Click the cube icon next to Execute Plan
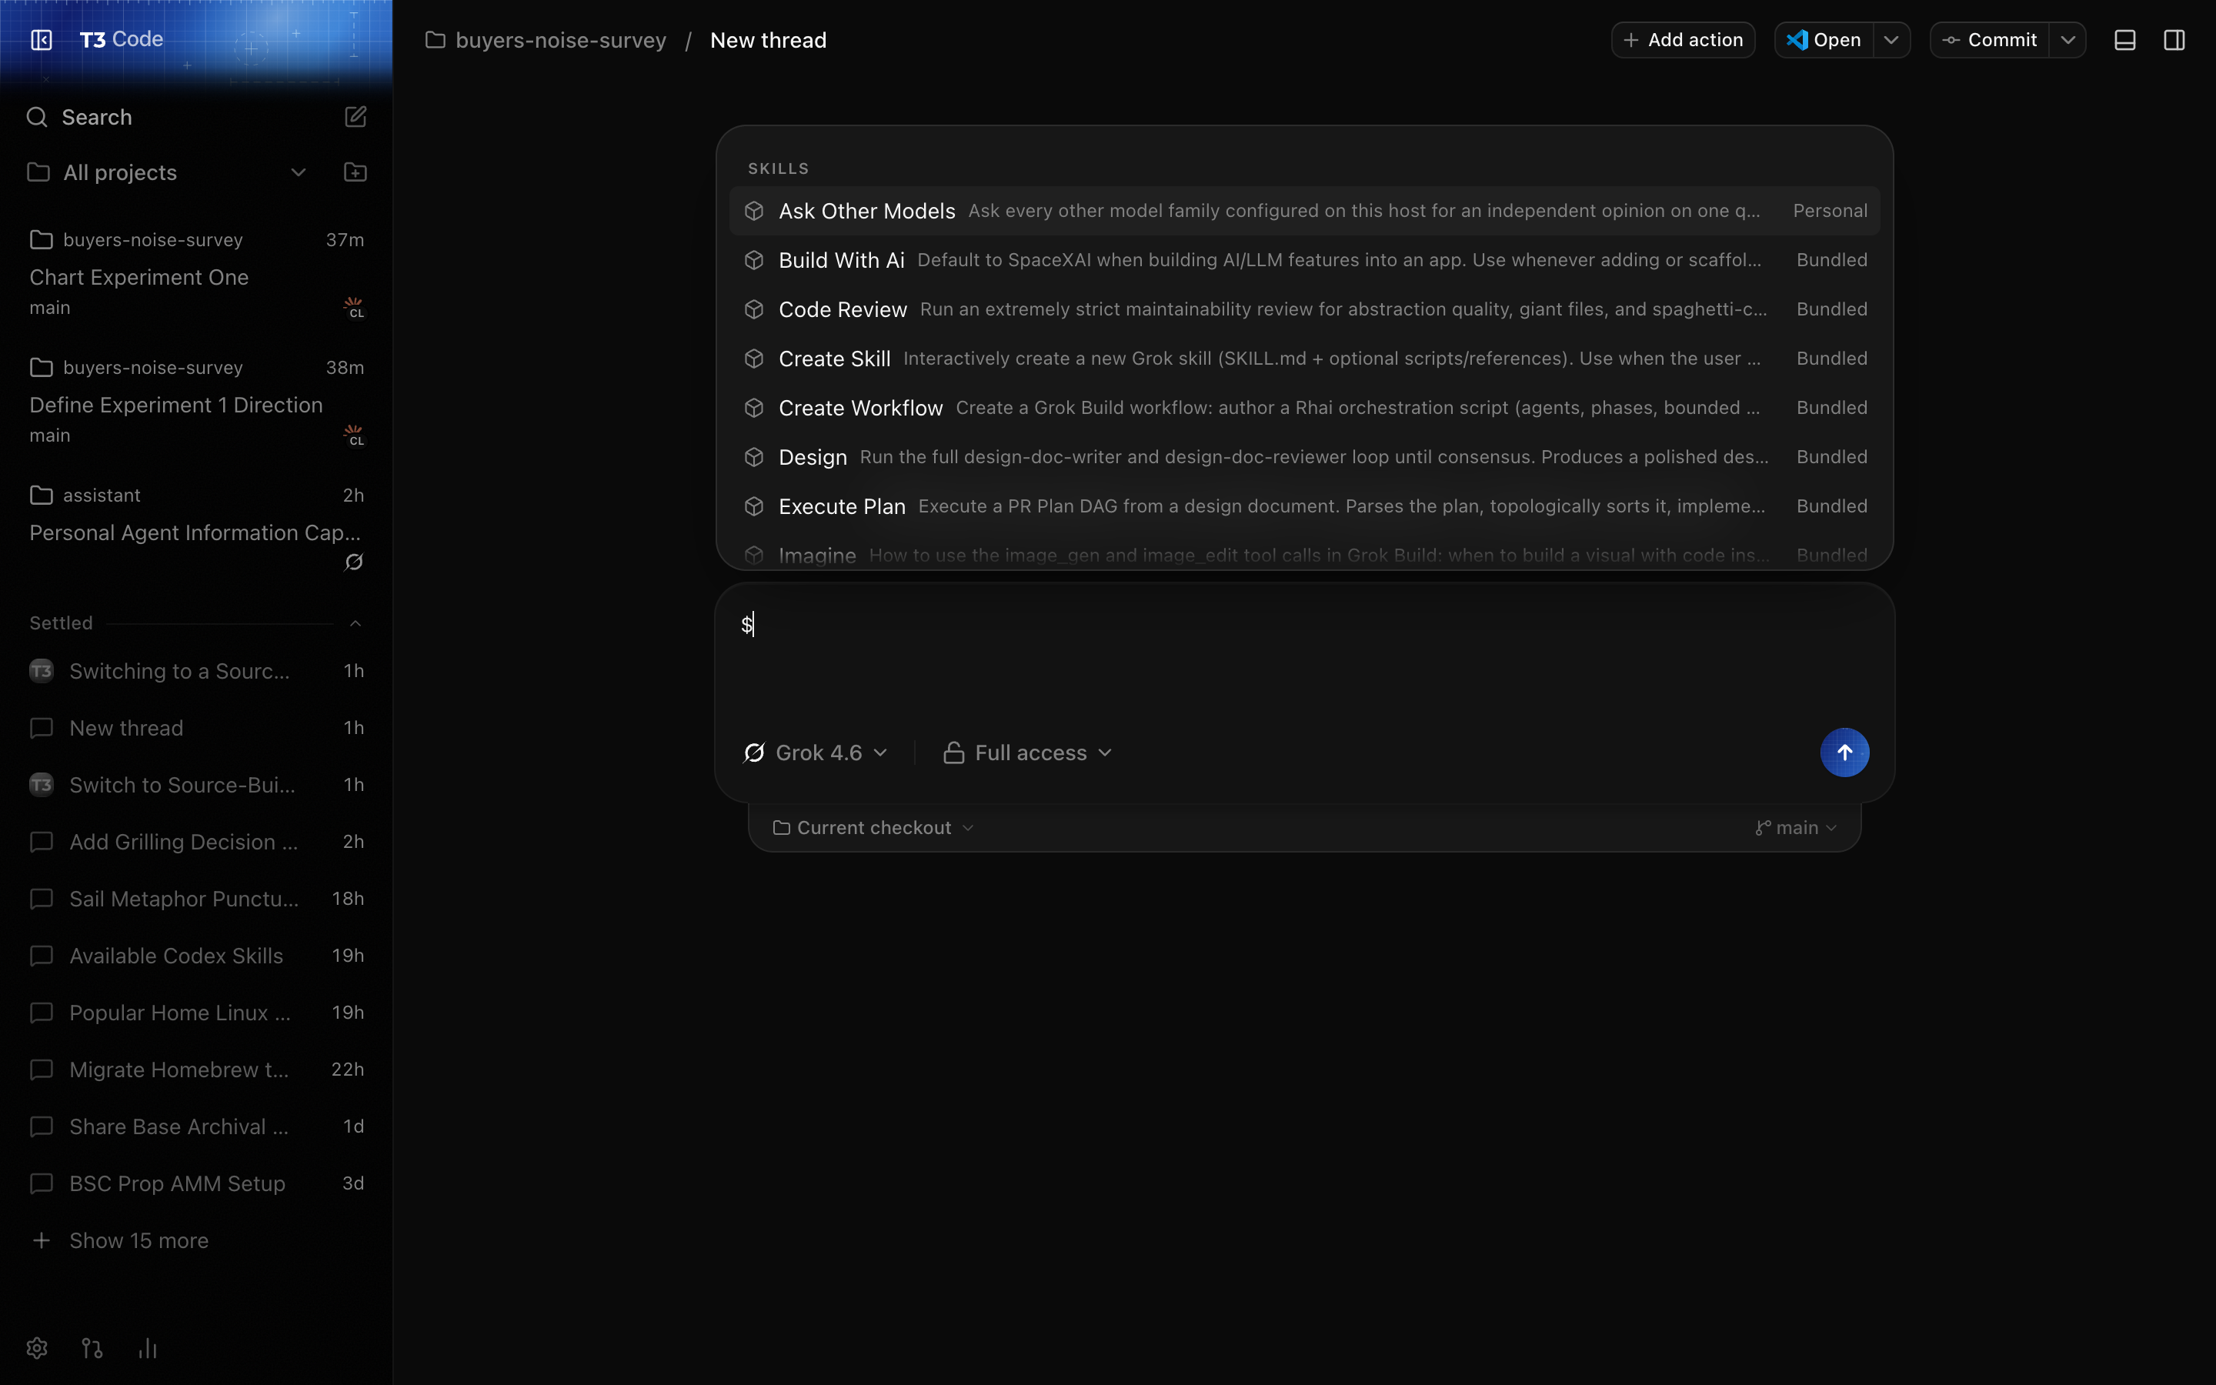 click(x=753, y=506)
